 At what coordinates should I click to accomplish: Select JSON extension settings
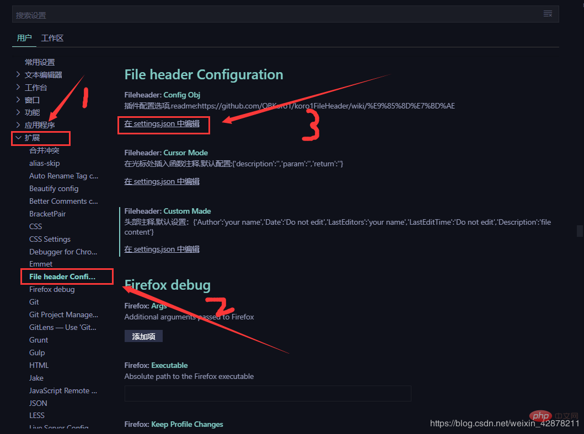point(38,403)
